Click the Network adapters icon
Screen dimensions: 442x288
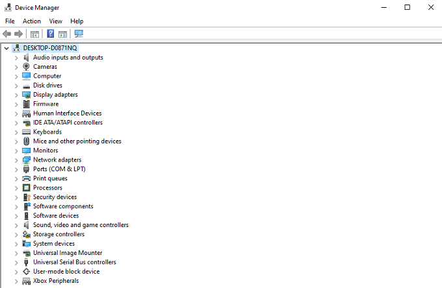(x=26, y=160)
